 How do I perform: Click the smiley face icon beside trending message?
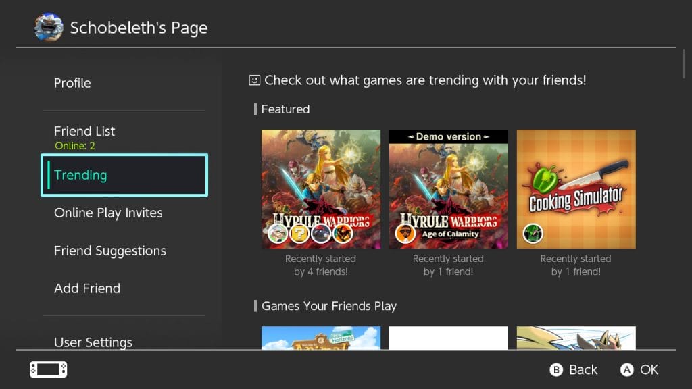[x=254, y=80]
